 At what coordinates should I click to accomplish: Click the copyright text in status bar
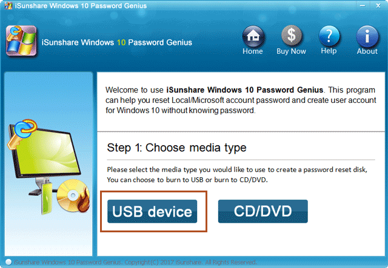[x=135, y=262]
